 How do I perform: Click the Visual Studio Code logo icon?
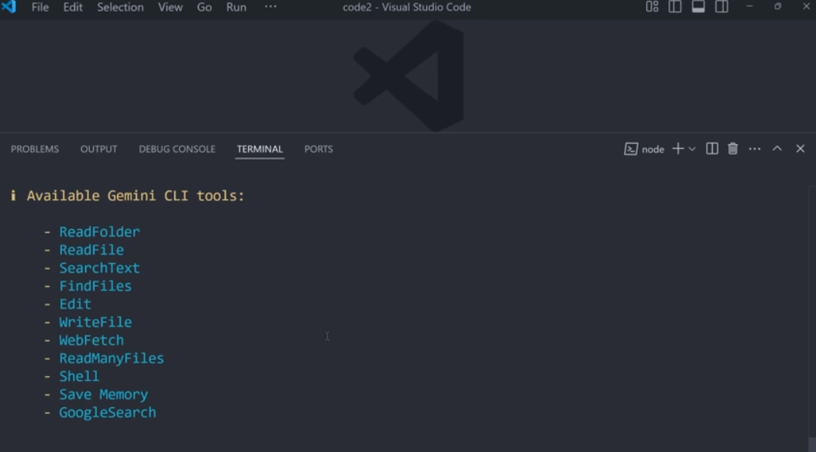pos(9,7)
